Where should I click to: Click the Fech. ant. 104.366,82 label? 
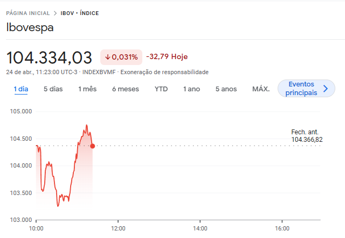(306, 136)
